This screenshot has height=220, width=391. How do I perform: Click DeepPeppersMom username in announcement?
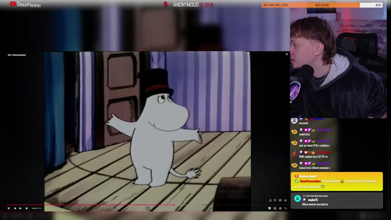click(310, 181)
